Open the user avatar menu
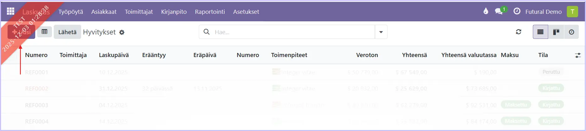 [572, 12]
